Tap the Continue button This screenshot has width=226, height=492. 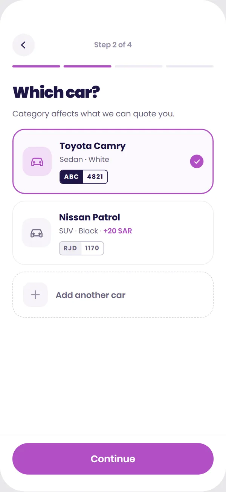(x=113, y=459)
